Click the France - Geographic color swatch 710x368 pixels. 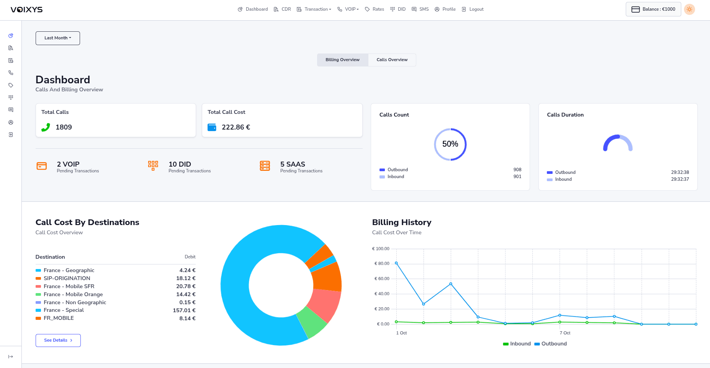tap(38, 271)
